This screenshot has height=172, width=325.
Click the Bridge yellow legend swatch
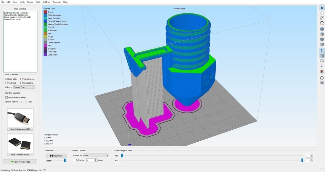[45, 36]
